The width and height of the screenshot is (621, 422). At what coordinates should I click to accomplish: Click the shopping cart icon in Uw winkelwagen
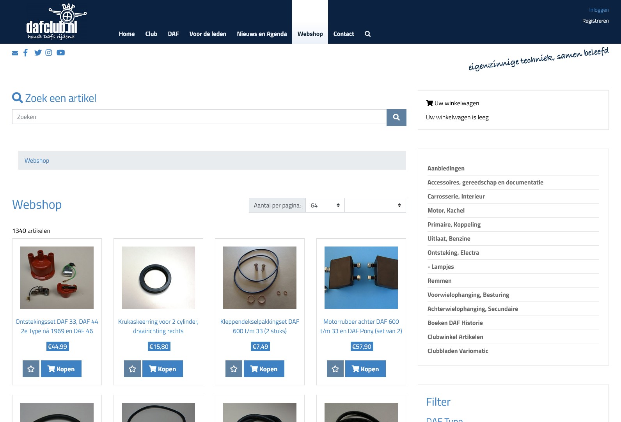429,103
